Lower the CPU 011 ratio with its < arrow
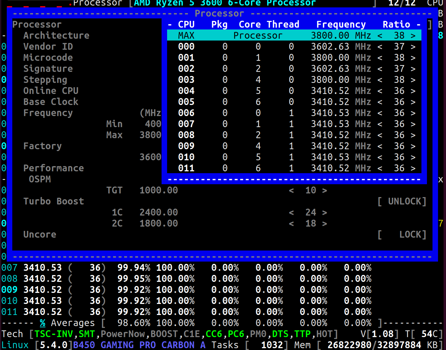The height and width of the screenshot is (350, 446). pyautogui.click(x=380, y=168)
